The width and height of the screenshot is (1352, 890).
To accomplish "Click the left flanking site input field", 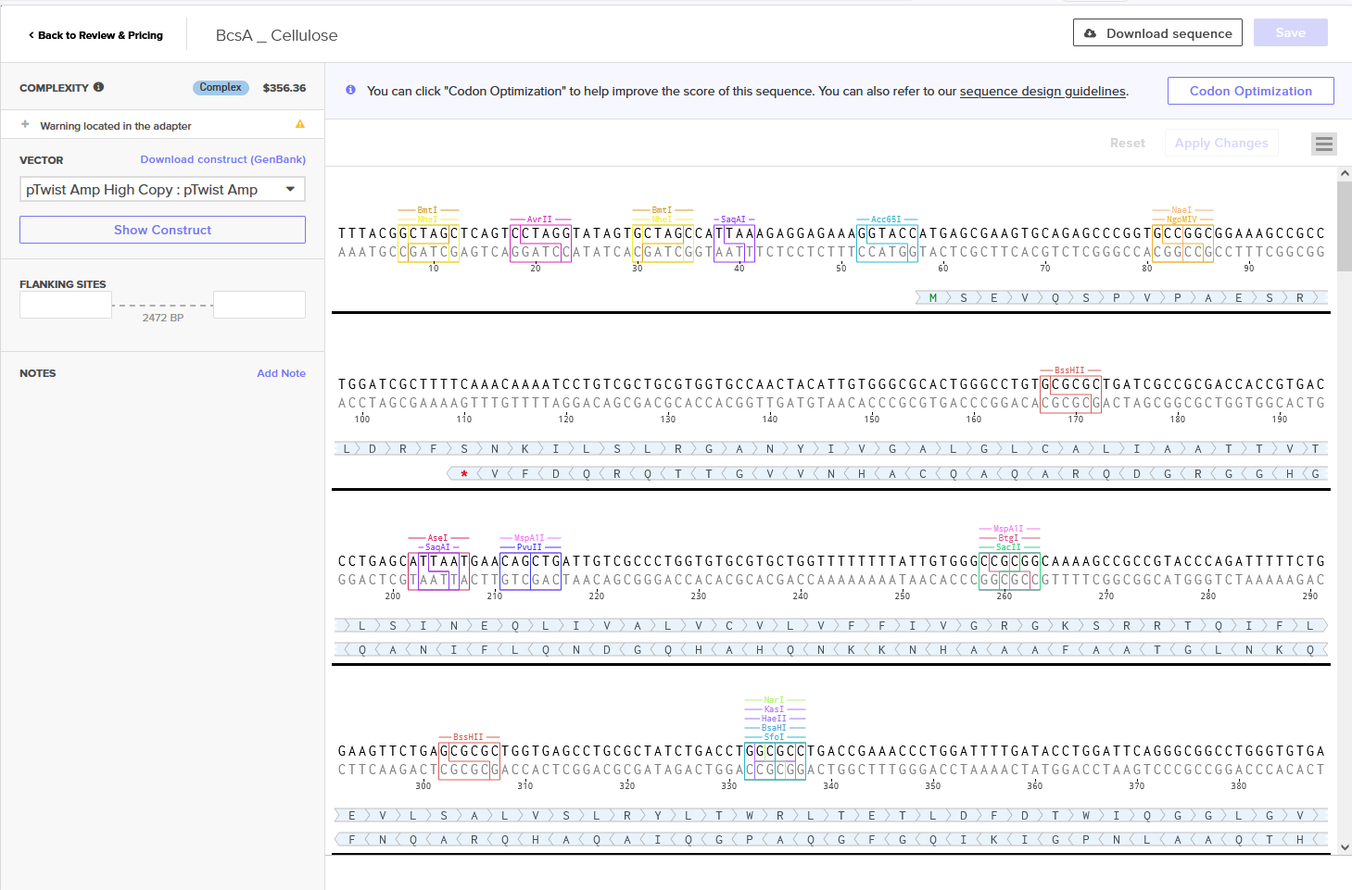I will point(65,304).
